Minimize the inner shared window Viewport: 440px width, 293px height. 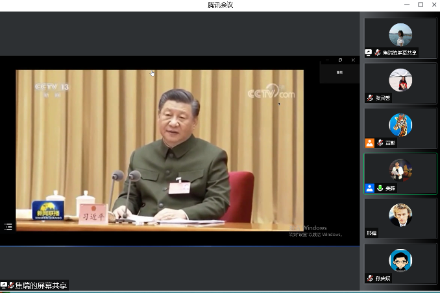tap(328, 60)
